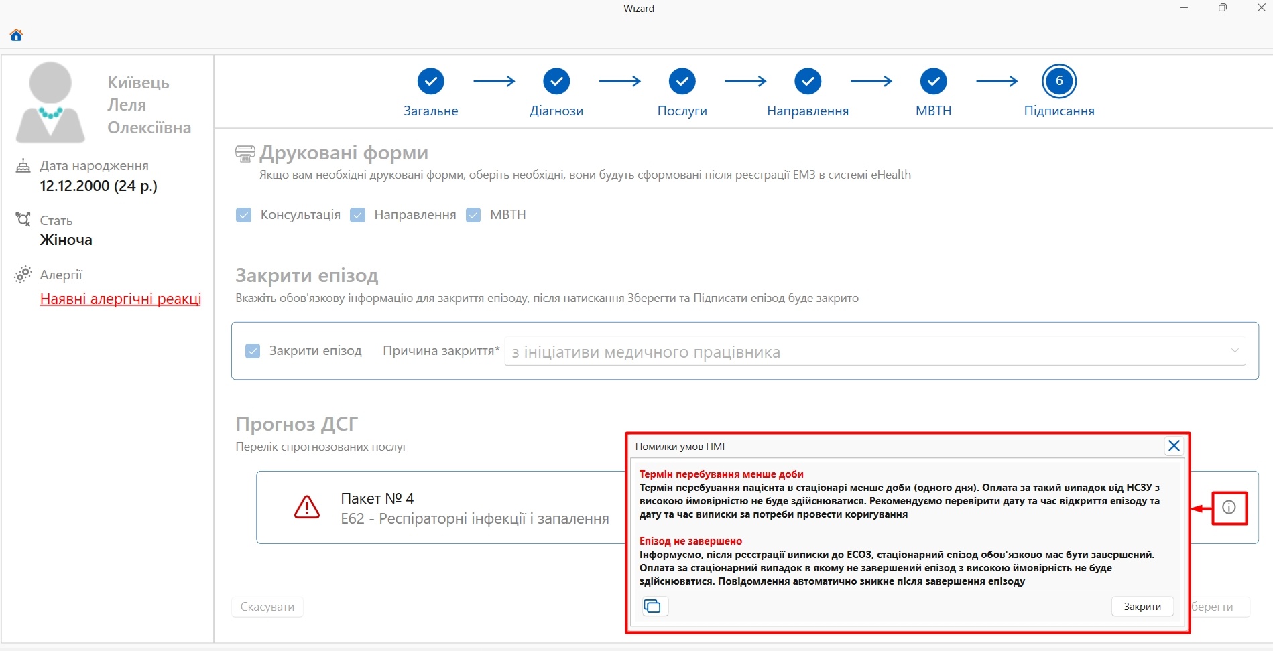
Task: Click the Епізод не завершено heading
Action: (x=690, y=541)
